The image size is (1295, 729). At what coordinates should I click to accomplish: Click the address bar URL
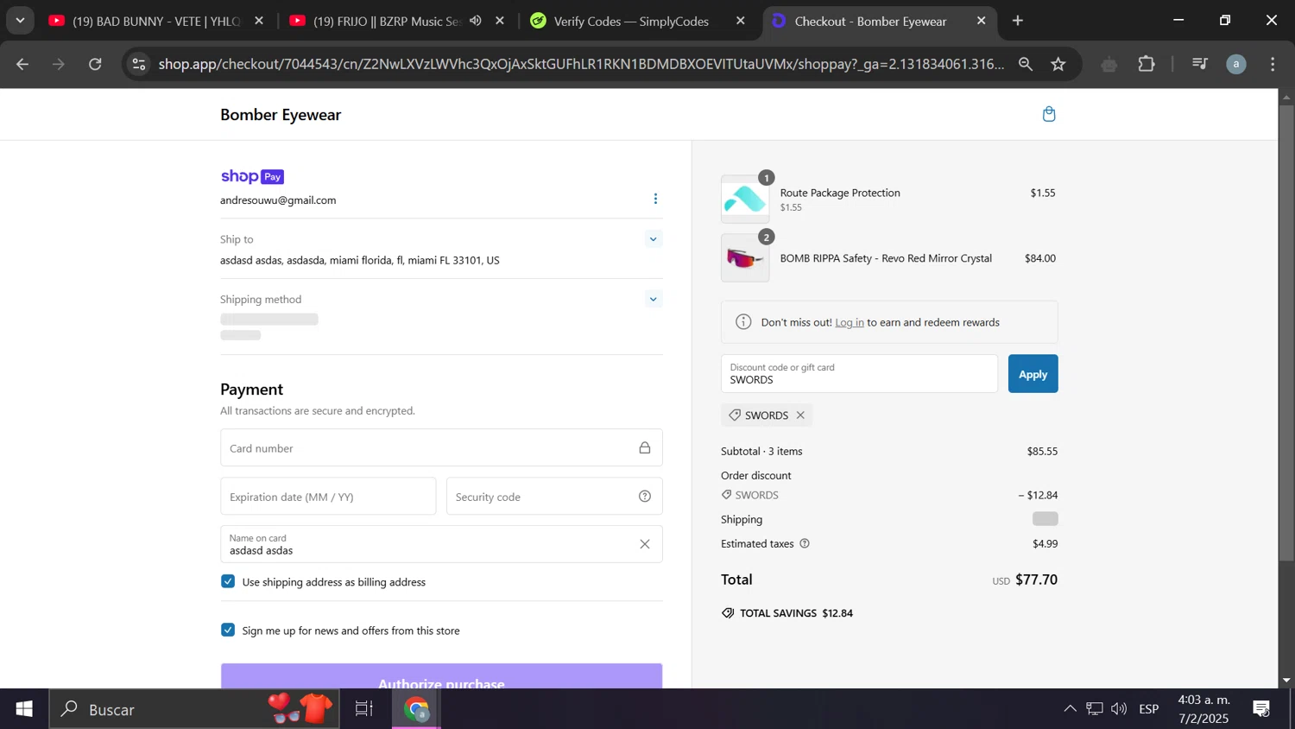coord(581,64)
